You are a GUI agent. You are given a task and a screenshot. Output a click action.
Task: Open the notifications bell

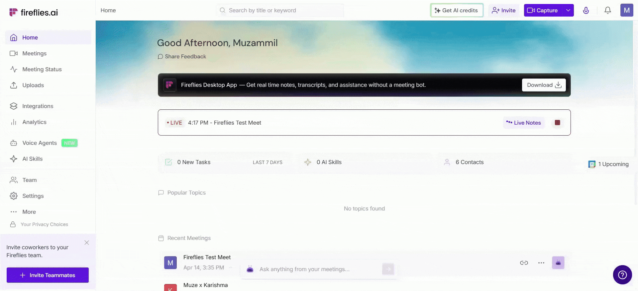tap(607, 10)
